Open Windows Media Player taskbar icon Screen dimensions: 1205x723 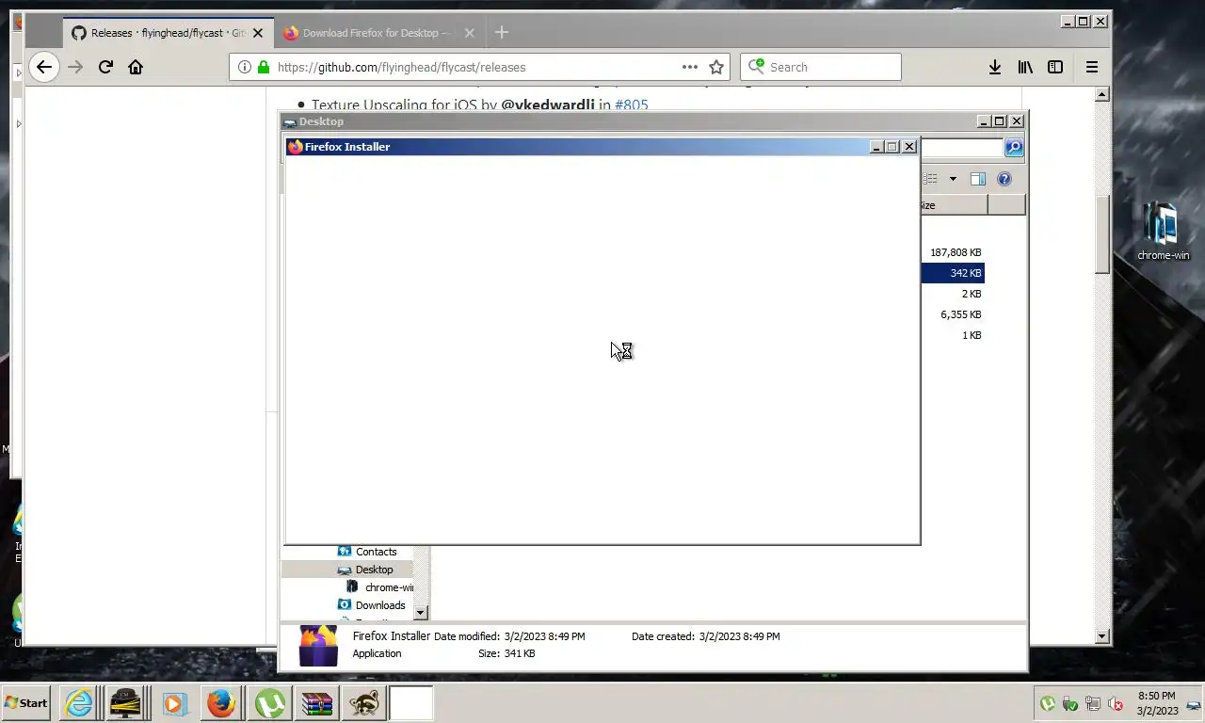click(173, 703)
